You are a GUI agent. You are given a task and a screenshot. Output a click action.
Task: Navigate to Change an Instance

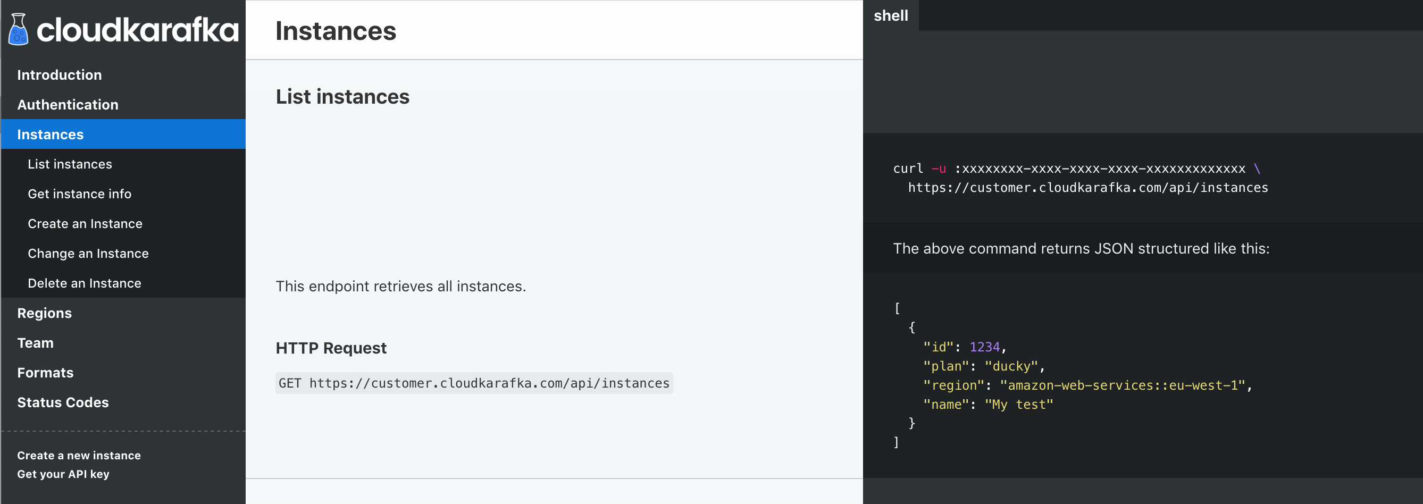point(88,254)
